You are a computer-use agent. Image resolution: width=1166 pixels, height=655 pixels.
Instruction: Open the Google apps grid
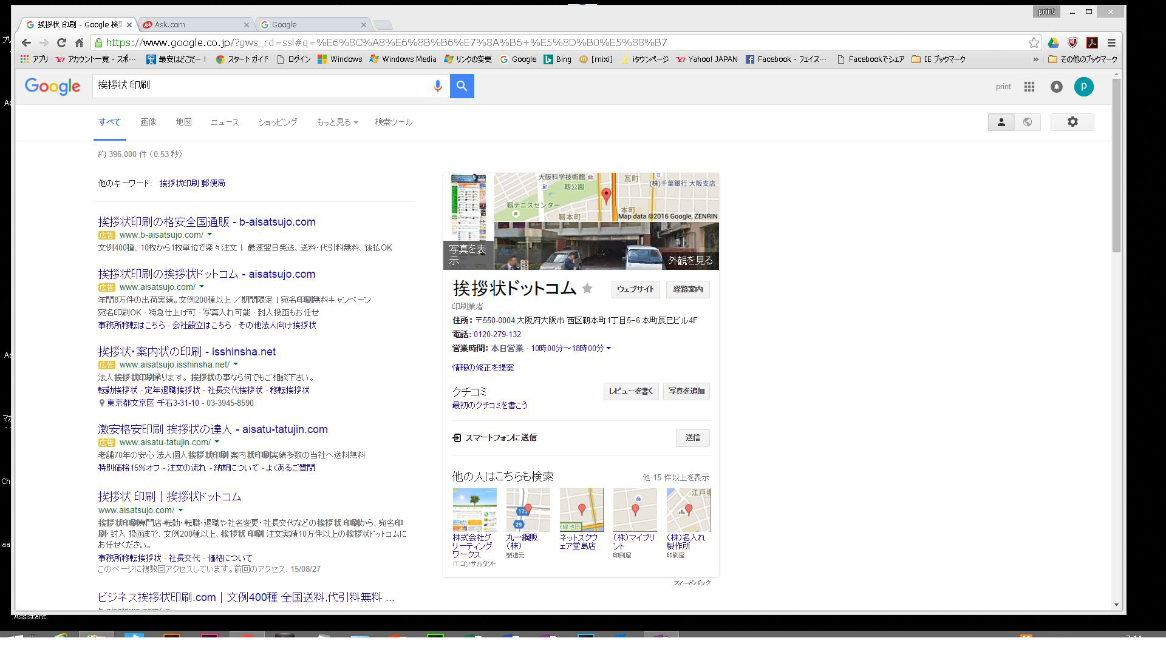tap(1029, 87)
